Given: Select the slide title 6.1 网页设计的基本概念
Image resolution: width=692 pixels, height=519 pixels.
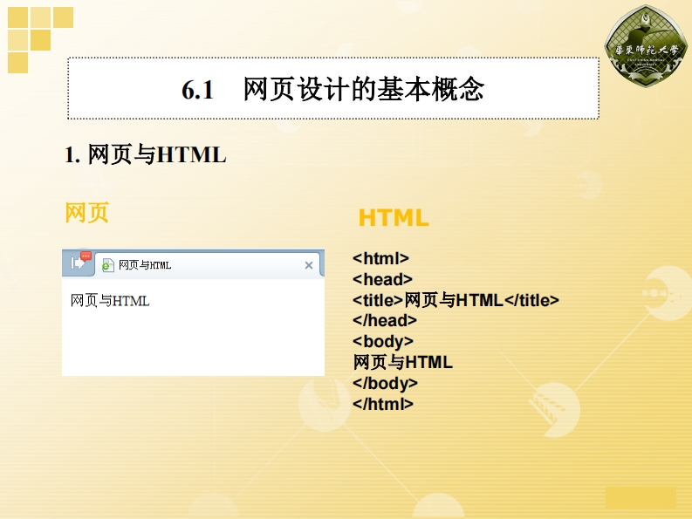Looking at the screenshot, I should (333, 89).
